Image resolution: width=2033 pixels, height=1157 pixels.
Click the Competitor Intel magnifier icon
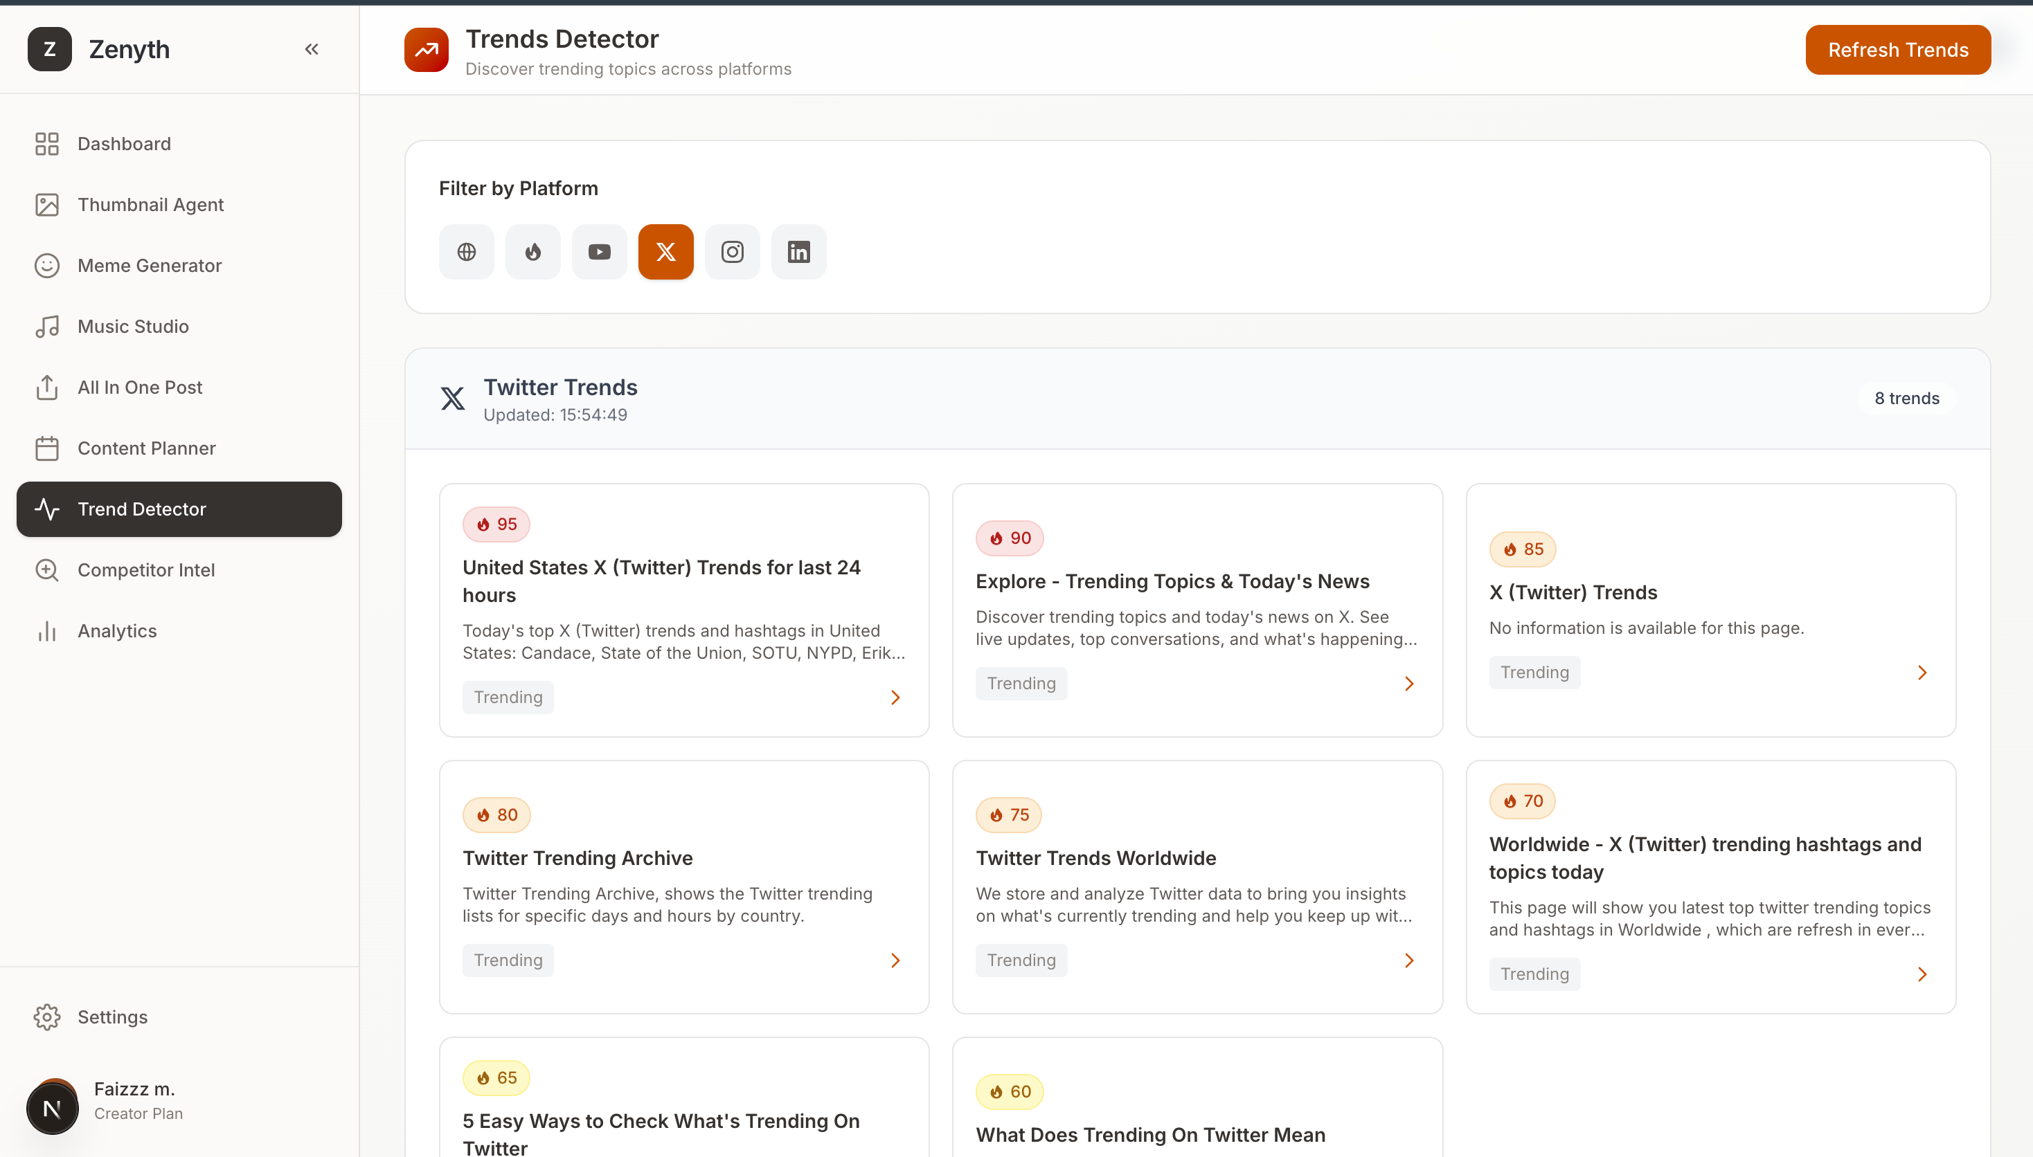pos(47,571)
